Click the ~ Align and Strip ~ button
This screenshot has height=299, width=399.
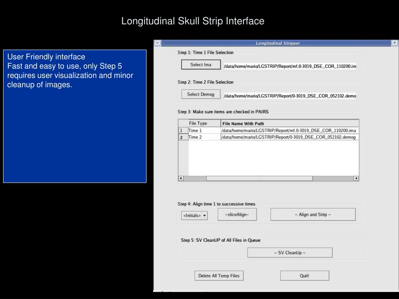point(313,215)
